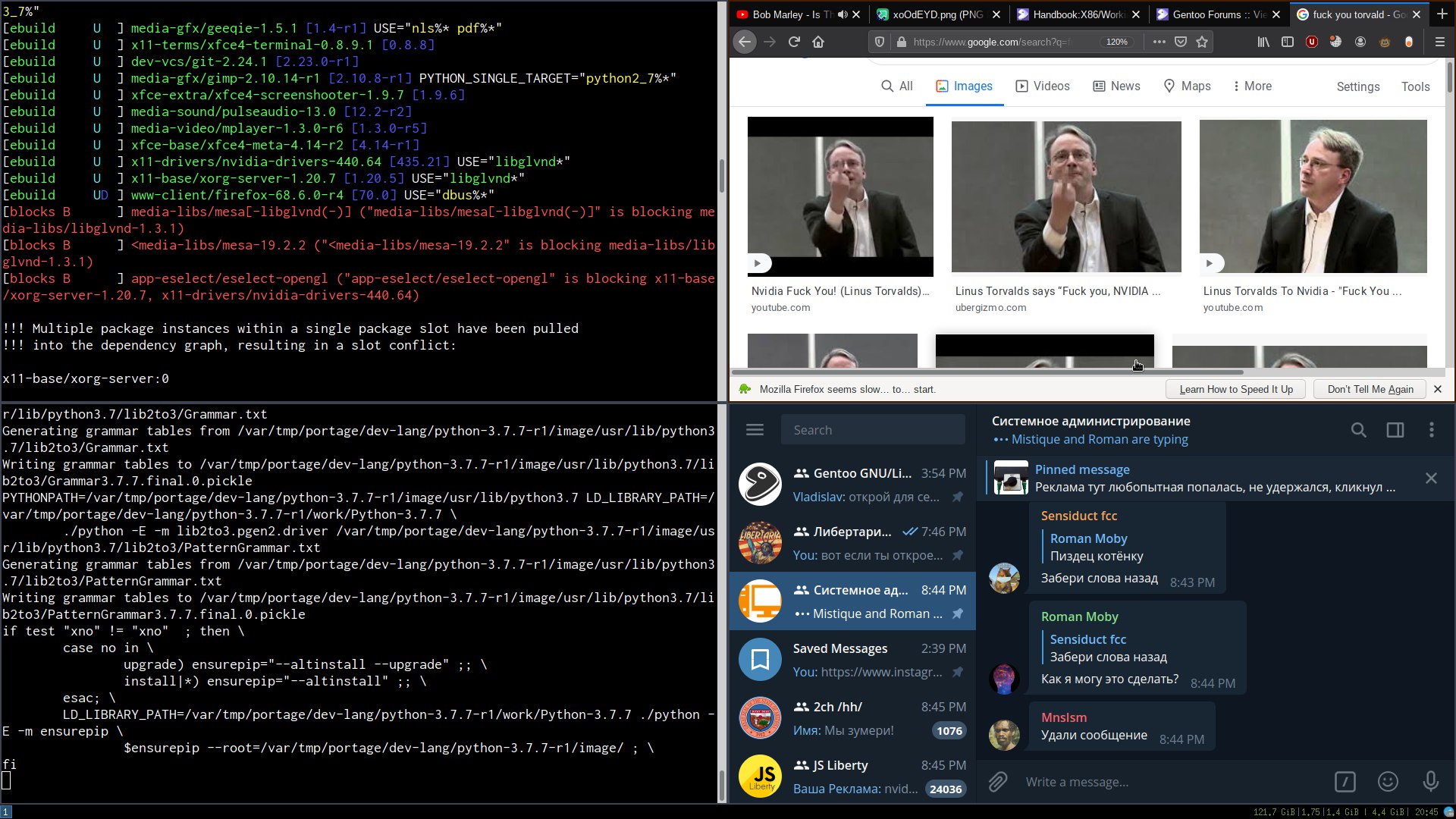Select the Videos search tab

1043,86
